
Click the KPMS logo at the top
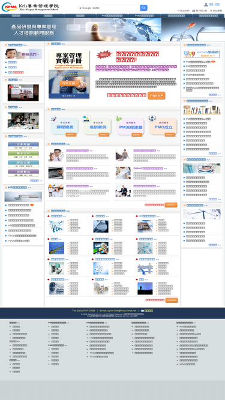click(30, 7)
